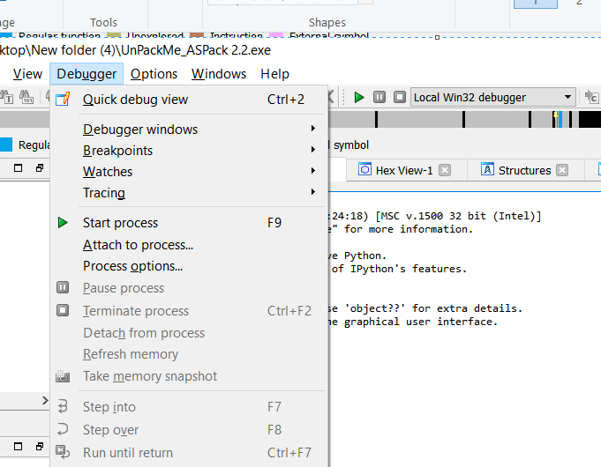Close the Hex View-1 tab
The image size is (601, 467).
coord(445,170)
